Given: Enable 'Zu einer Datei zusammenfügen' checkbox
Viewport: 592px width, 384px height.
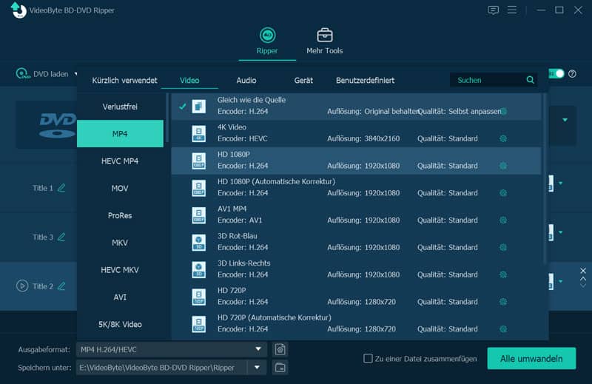Looking at the screenshot, I should point(368,359).
